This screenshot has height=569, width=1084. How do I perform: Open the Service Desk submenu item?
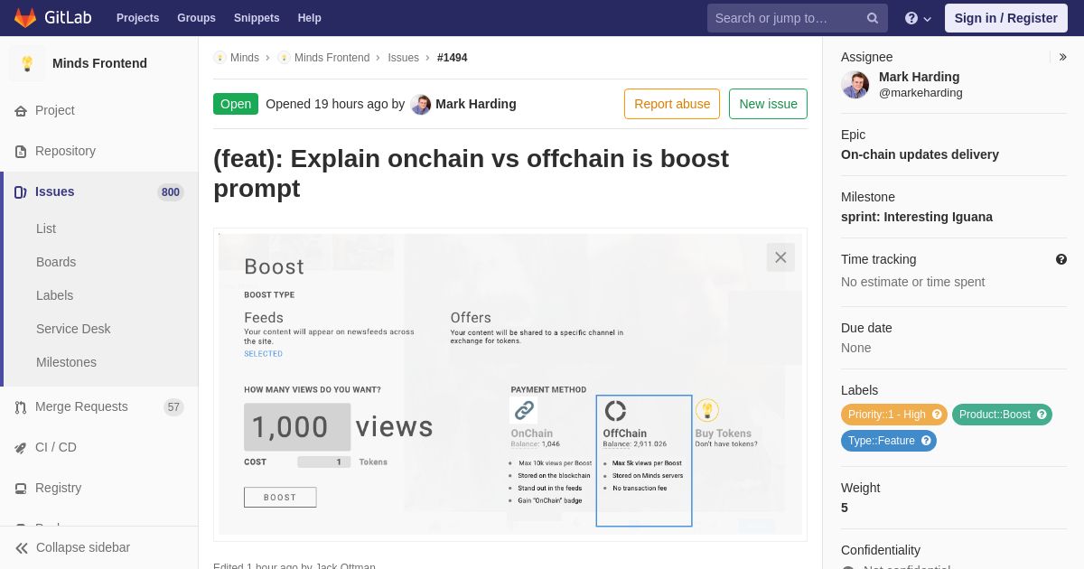pyautogui.click(x=73, y=329)
